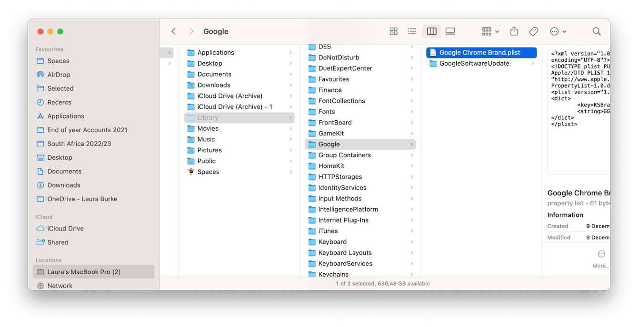Open the ellipsis actions dropdown menu
Viewport: 638px width, 327px height.
[558, 31]
